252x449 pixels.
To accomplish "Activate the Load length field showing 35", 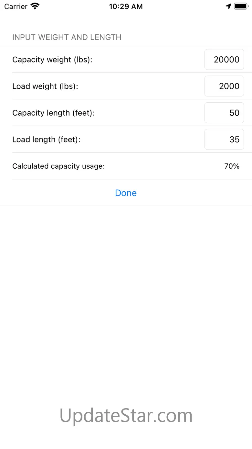I will pos(224,140).
